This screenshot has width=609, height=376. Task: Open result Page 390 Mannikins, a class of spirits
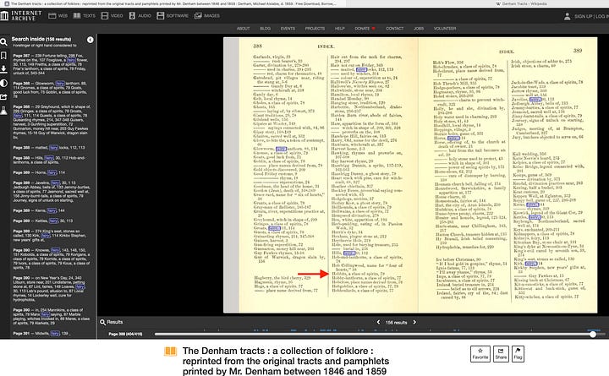[51, 316]
